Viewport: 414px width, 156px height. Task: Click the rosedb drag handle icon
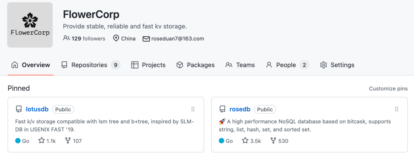point(396,109)
